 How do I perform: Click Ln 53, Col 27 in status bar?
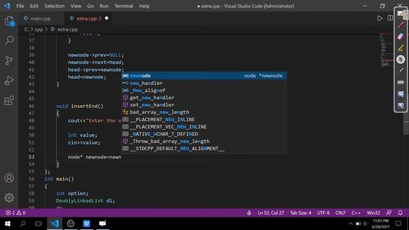pos(271,213)
